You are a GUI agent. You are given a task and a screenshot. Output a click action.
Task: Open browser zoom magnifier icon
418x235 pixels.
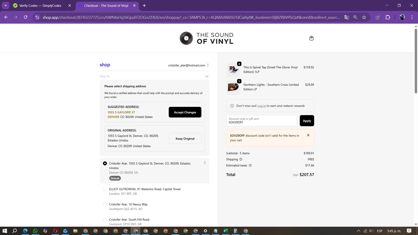(x=355, y=17)
